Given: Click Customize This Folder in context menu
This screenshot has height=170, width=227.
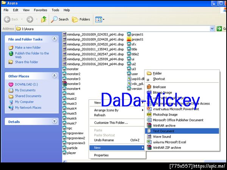Looking at the screenshot, I should 117,122.
